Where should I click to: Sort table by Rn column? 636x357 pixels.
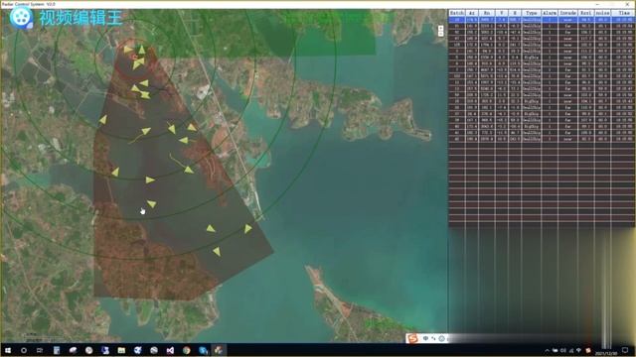[487, 13]
